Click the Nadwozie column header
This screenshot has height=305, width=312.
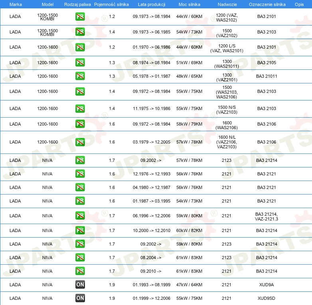[x=227, y=4]
